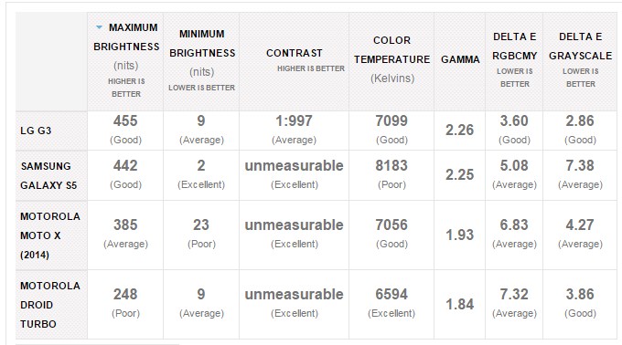Open the Samsung Galaxy S5 row label
This screenshot has height=345, width=622.
pos(48,175)
